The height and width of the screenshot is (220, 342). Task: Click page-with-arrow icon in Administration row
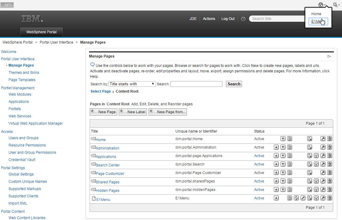pos(310,147)
